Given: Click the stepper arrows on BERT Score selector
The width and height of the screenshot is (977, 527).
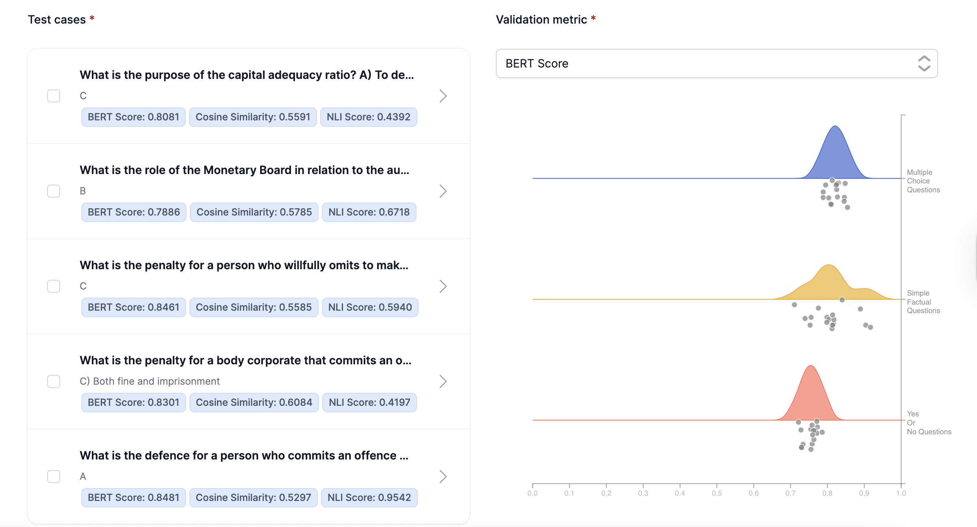Looking at the screenshot, I should pos(924,63).
